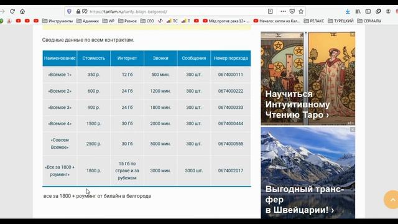Screen dimensions: 398x224
Task: Open the РЕЛАКС bookmarks folder
Action: coord(314,21)
